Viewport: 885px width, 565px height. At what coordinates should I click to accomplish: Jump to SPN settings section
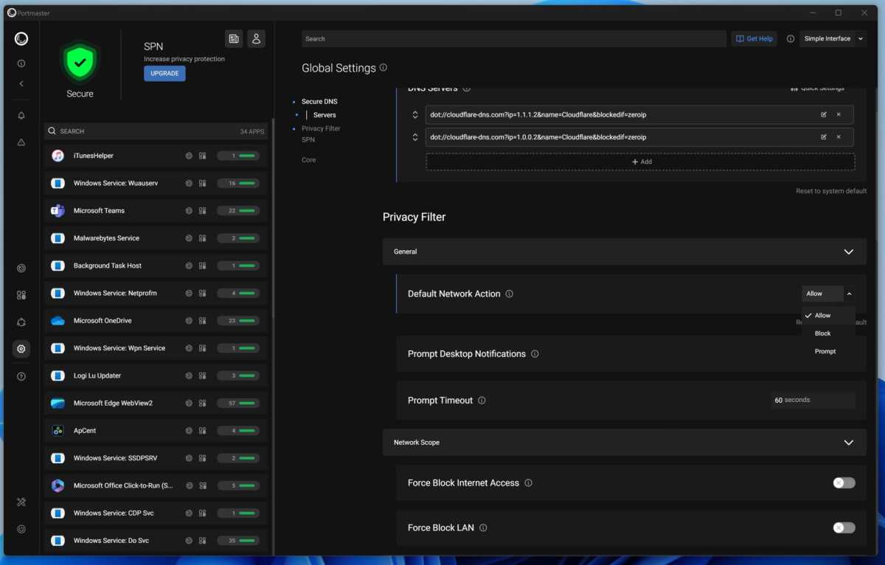coord(308,139)
